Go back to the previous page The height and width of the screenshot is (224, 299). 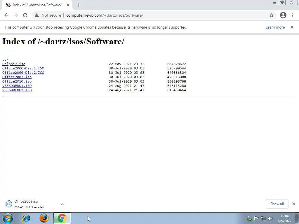tap(6, 15)
